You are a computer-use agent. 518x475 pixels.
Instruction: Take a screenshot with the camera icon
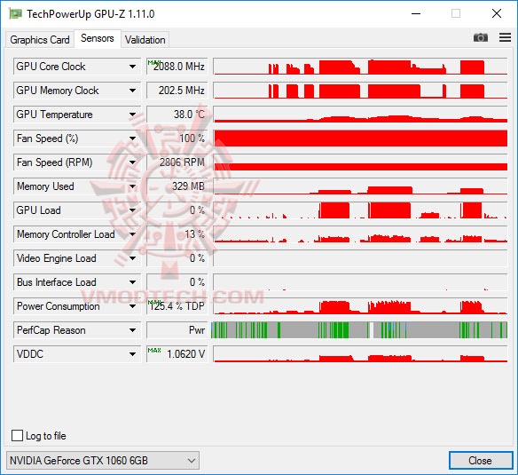pyautogui.click(x=481, y=37)
